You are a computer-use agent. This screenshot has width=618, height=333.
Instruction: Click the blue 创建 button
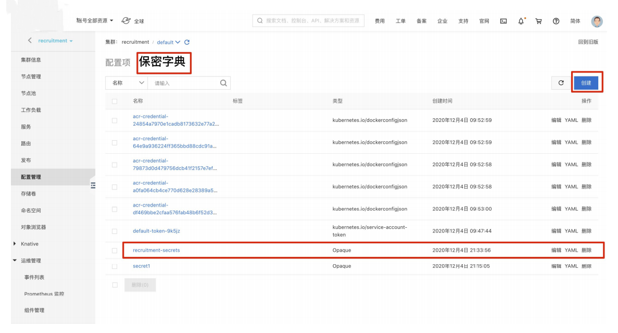click(x=586, y=83)
